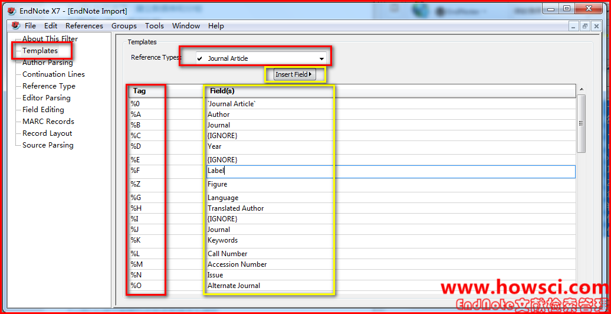Image resolution: width=611 pixels, height=314 pixels.
Task: Open the Help menu
Action: tap(216, 26)
